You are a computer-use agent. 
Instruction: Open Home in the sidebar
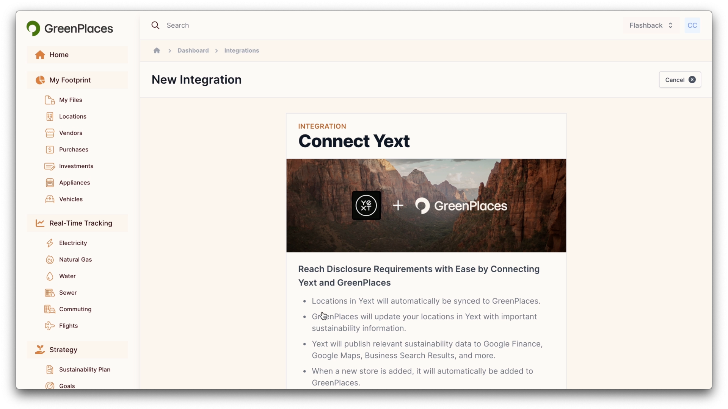pos(77,55)
